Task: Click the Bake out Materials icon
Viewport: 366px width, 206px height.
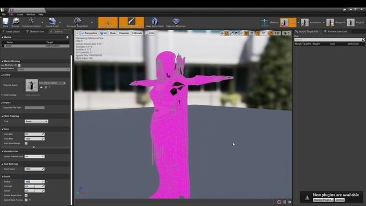Action: tap(176, 21)
